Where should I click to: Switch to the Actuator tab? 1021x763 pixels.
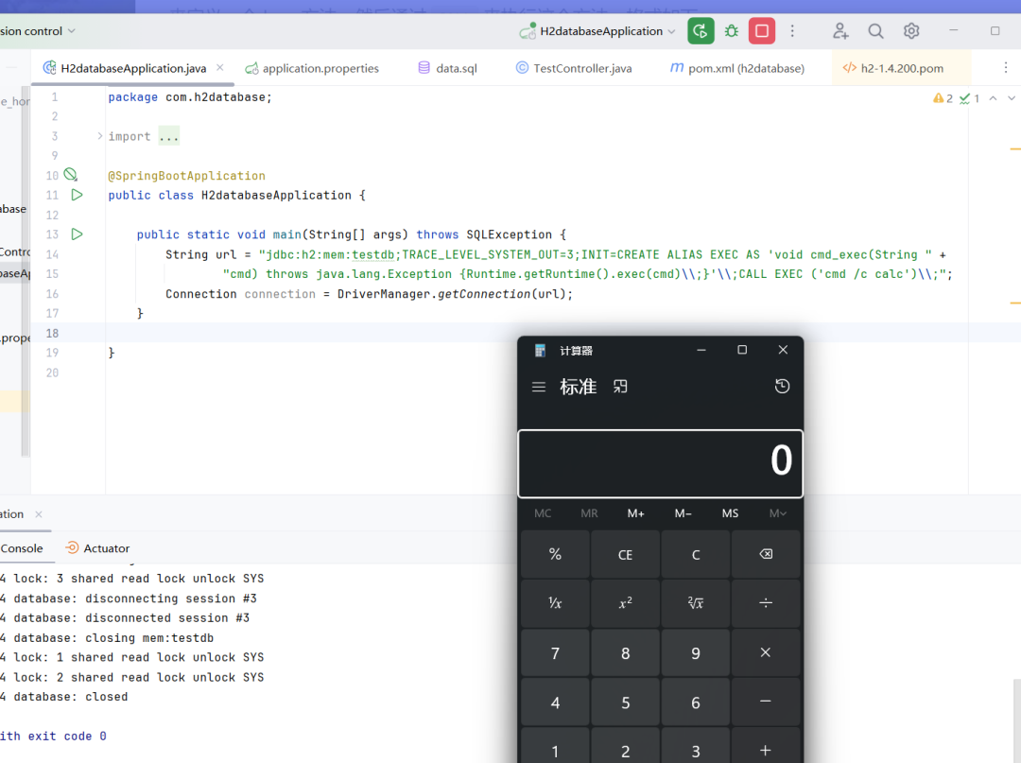point(97,548)
